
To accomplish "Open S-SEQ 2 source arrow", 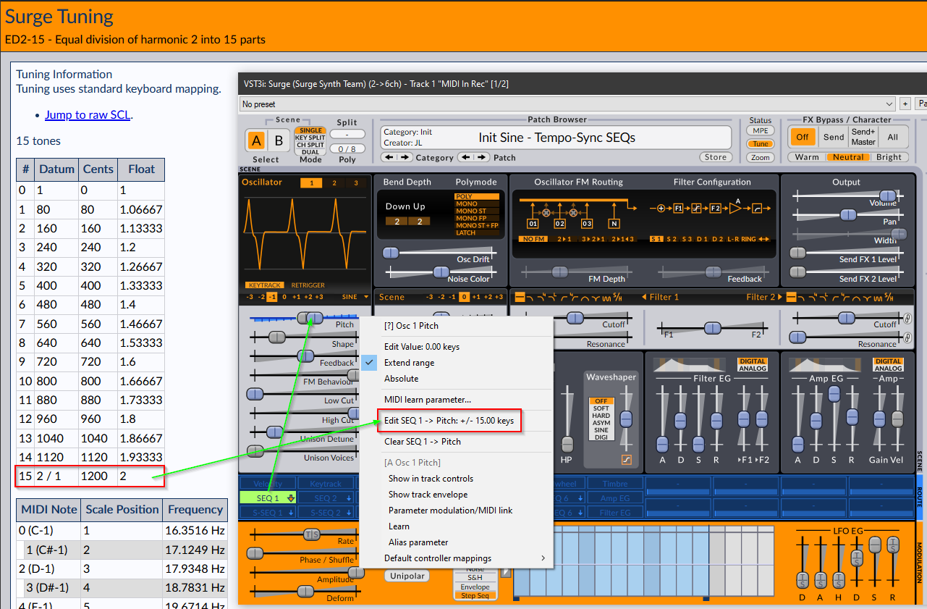I will (x=350, y=512).
